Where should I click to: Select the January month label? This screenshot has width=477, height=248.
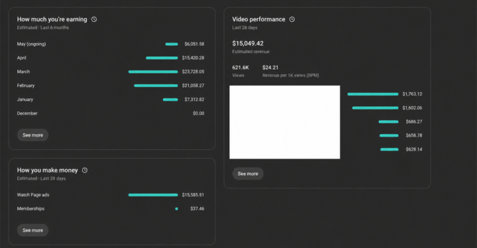tap(25, 99)
